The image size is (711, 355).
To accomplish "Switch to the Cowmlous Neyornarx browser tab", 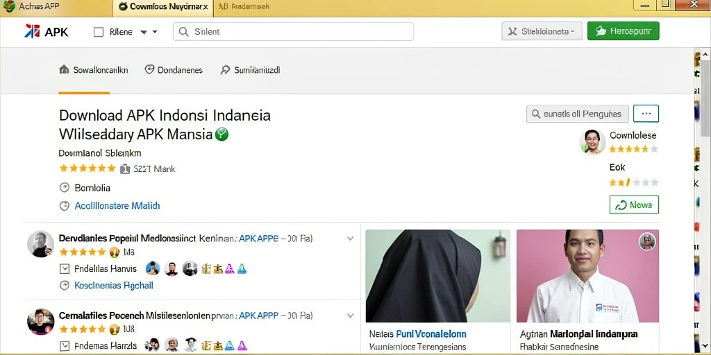I will coord(162,6).
